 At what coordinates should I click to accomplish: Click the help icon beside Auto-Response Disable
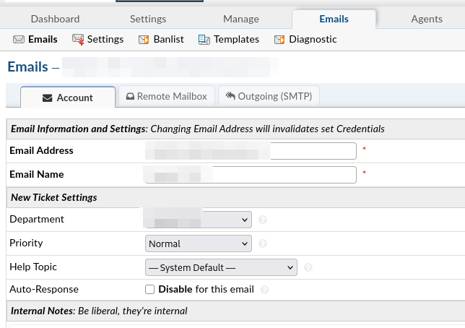point(265,290)
